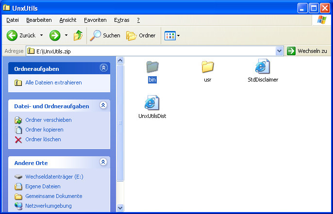Open the Extras menu
The width and height of the screenshot is (333, 214).
point(121,20)
